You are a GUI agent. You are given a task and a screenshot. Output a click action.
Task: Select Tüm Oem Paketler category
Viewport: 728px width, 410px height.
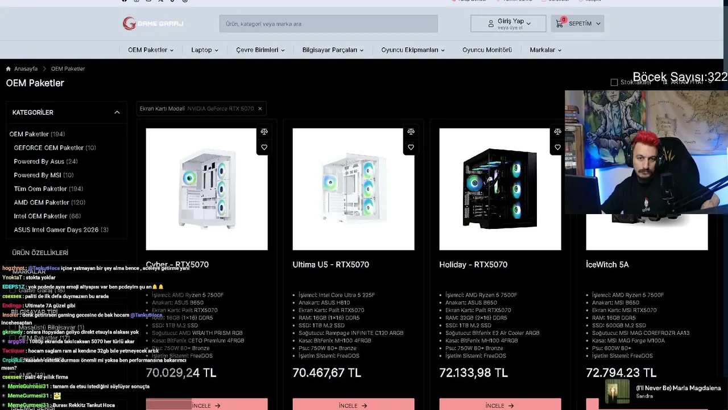(48, 189)
